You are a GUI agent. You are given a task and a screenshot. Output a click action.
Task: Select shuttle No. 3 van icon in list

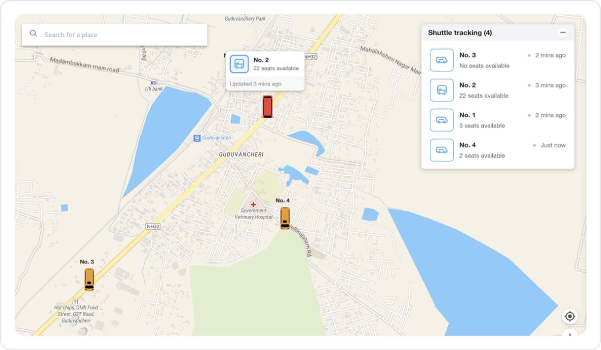point(442,60)
